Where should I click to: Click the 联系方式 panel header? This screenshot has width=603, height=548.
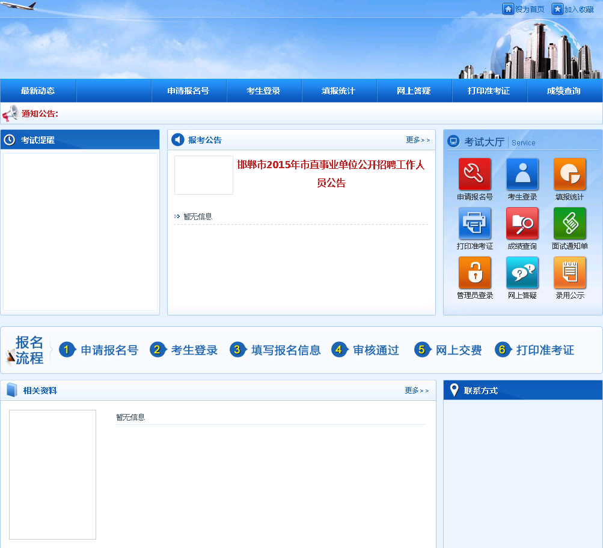(523, 390)
